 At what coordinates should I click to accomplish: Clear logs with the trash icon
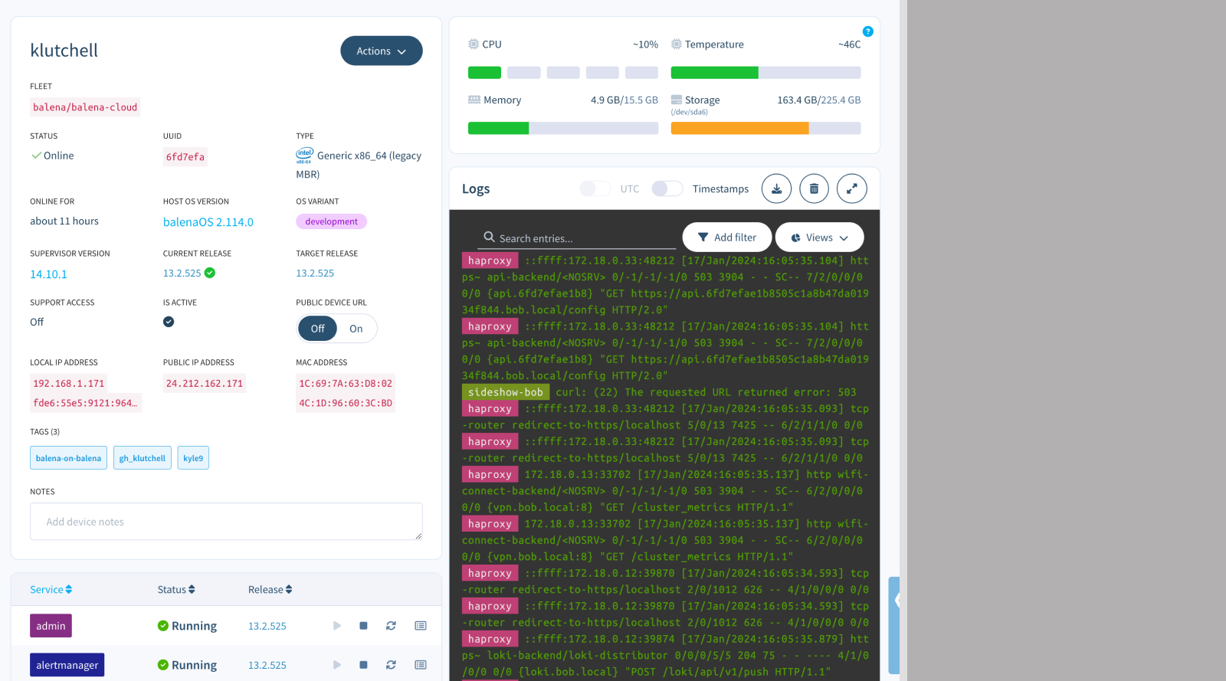tap(814, 188)
